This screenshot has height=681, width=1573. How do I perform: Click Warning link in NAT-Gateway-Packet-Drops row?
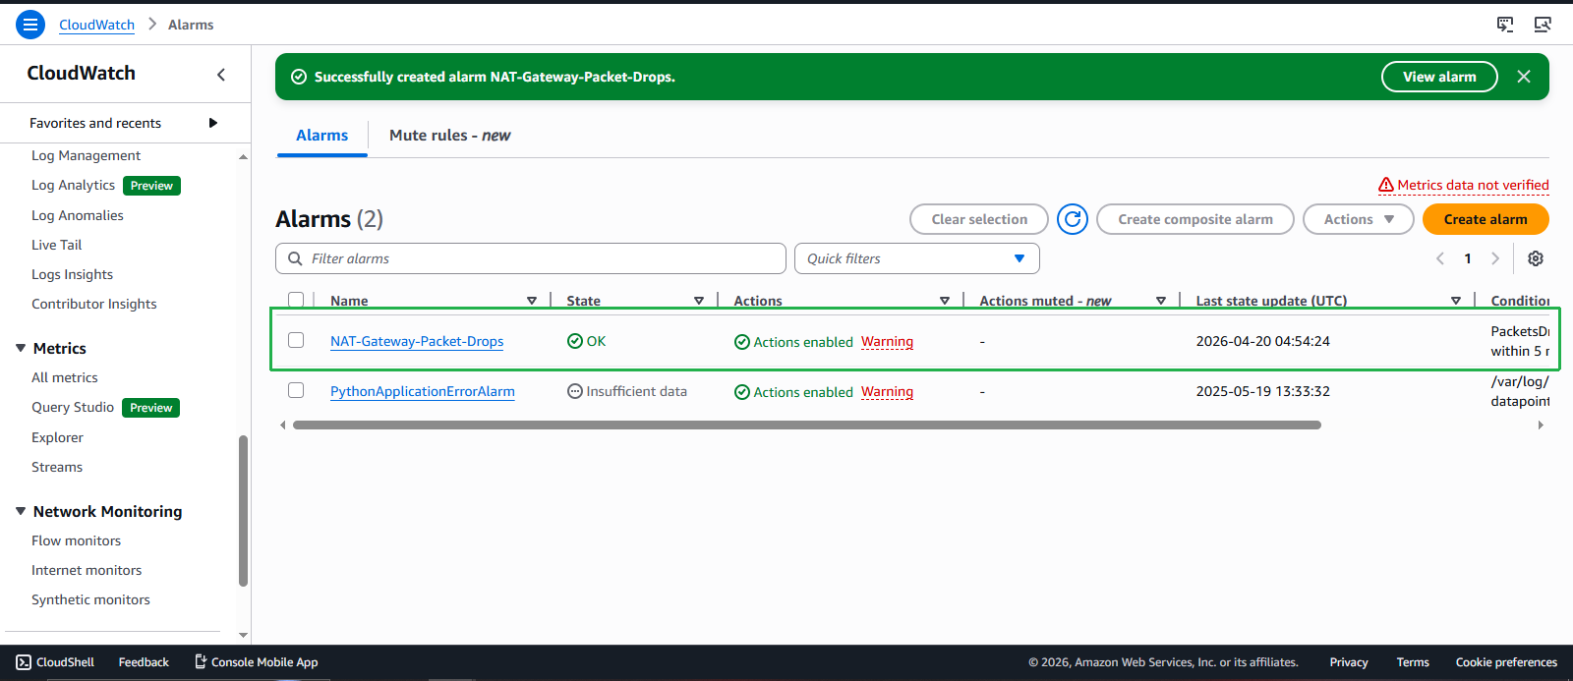pyautogui.click(x=887, y=341)
